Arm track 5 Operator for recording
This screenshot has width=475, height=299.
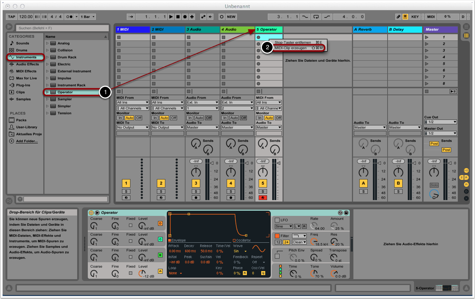(x=263, y=197)
